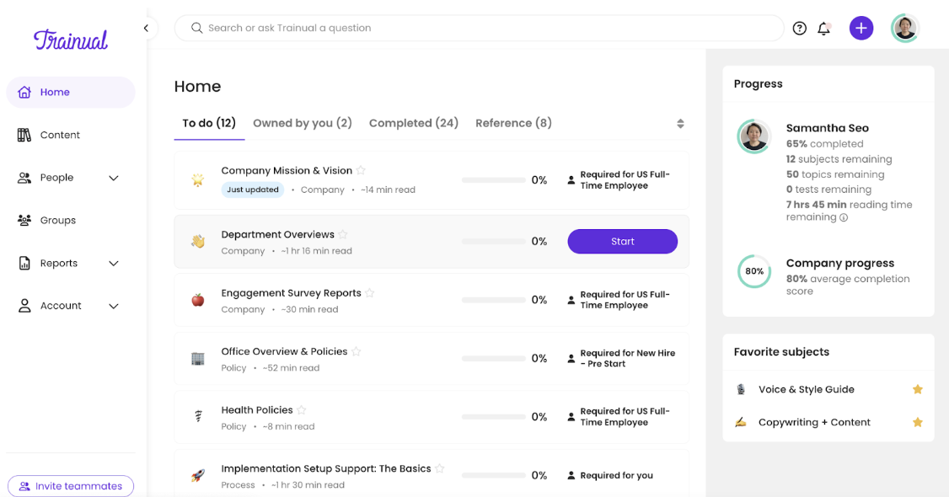
Task: Click the purple plus create button
Action: (861, 28)
